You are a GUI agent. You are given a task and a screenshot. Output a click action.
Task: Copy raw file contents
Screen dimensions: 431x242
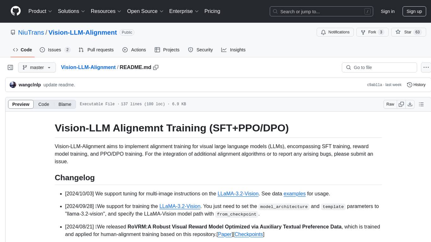(x=401, y=104)
